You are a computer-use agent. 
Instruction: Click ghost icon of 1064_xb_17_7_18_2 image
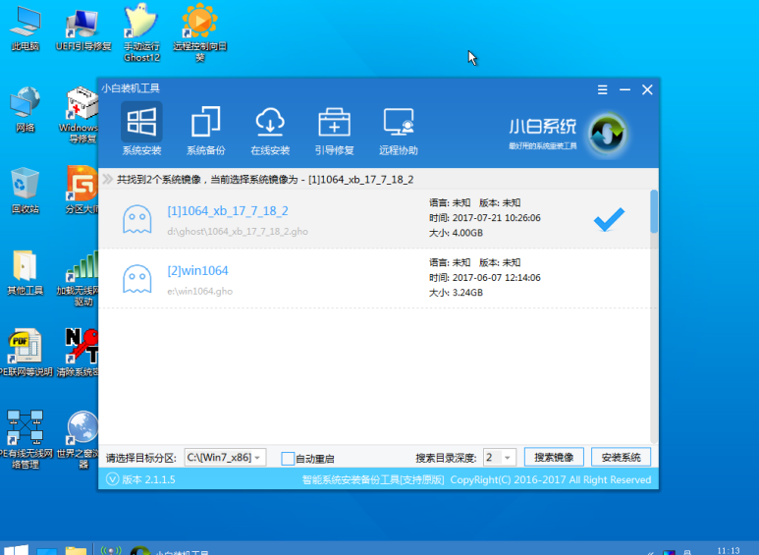click(x=137, y=219)
